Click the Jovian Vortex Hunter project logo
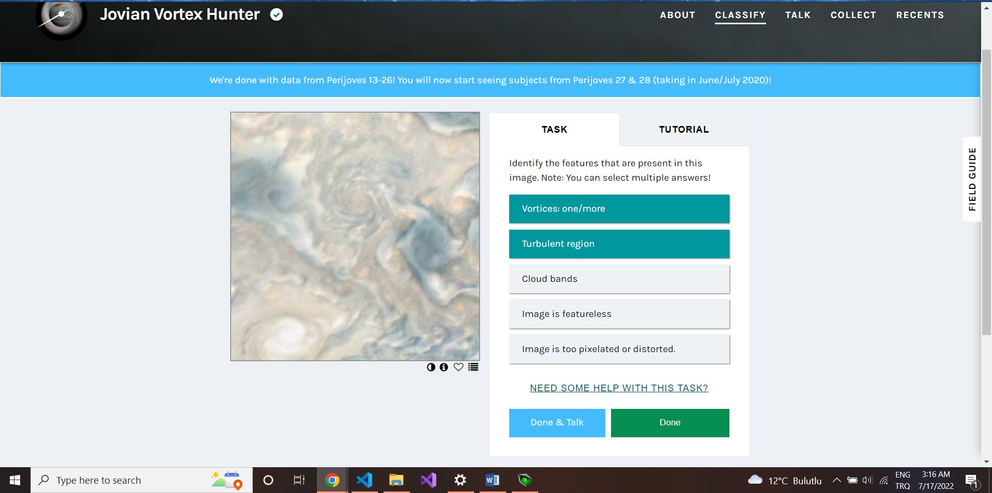This screenshot has width=992, height=493. (x=62, y=18)
